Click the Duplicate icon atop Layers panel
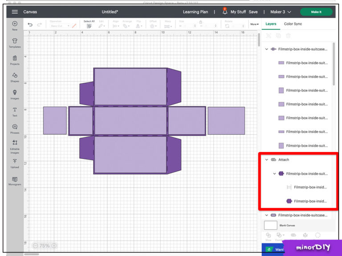342x256 pixels. pyautogui.click(x=278, y=36)
